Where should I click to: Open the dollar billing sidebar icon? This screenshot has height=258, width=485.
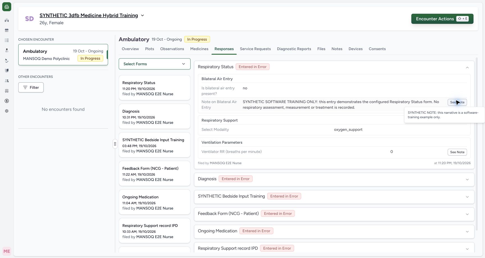tap(7, 101)
